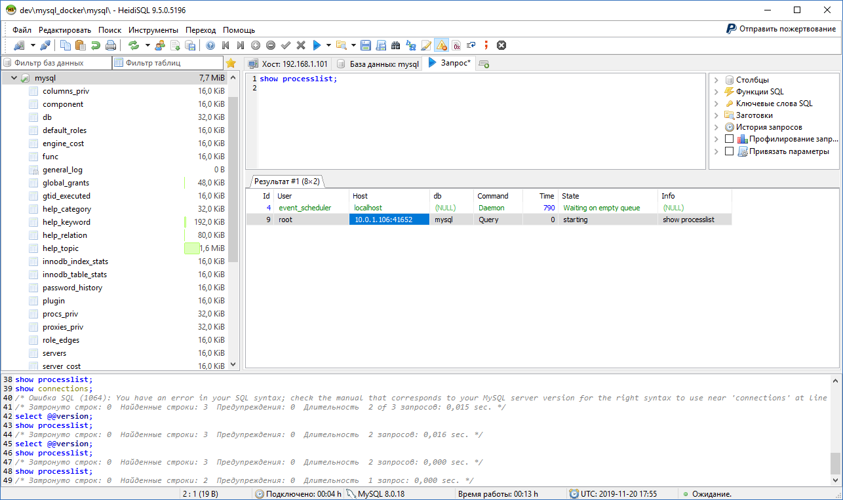Click the red semicolon delimiter icon
Image resolution: width=843 pixels, height=500 pixels.
click(x=486, y=45)
